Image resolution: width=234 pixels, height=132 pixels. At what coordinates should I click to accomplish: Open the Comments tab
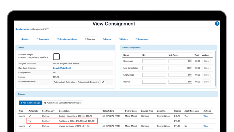pyautogui.click(x=142, y=39)
